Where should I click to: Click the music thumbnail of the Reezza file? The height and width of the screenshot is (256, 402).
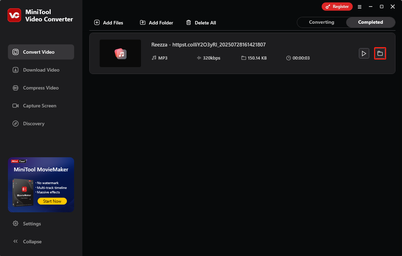tap(120, 53)
